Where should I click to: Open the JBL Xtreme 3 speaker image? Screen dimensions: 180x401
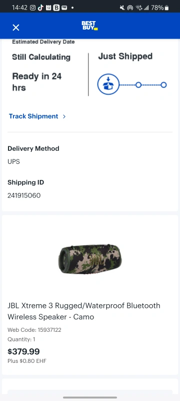coord(90,259)
